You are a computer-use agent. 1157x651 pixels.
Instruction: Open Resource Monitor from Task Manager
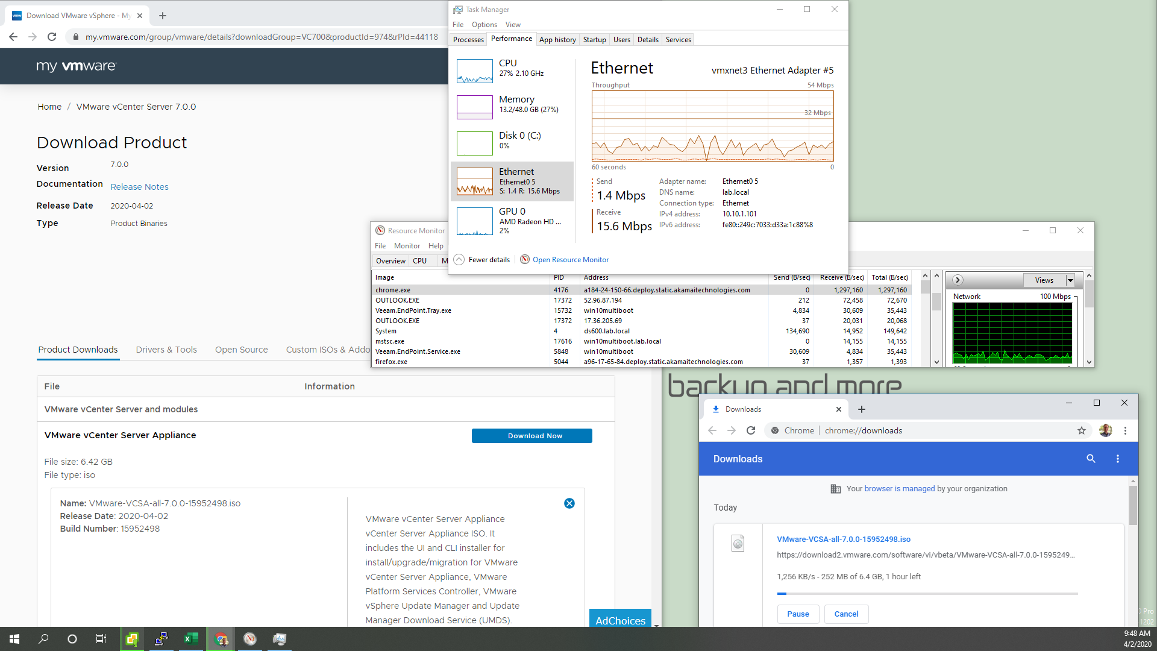565,260
